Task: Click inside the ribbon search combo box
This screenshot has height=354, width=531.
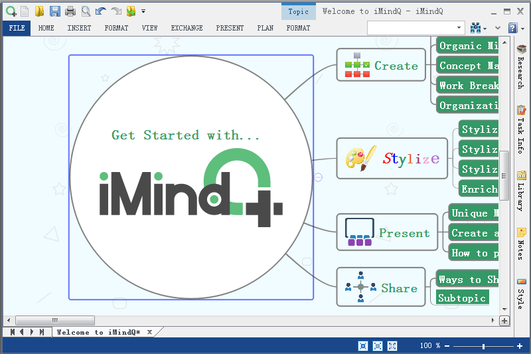Action: (411, 28)
